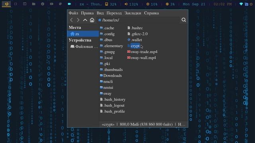Switch to the curly braces workspace
Image resolution: width=255 pixels, height=143 pixels.
(x=16, y=4)
